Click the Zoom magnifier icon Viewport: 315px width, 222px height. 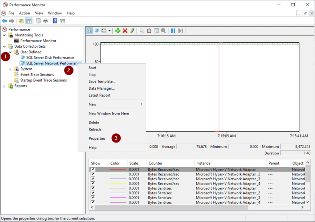coord(163,31)
